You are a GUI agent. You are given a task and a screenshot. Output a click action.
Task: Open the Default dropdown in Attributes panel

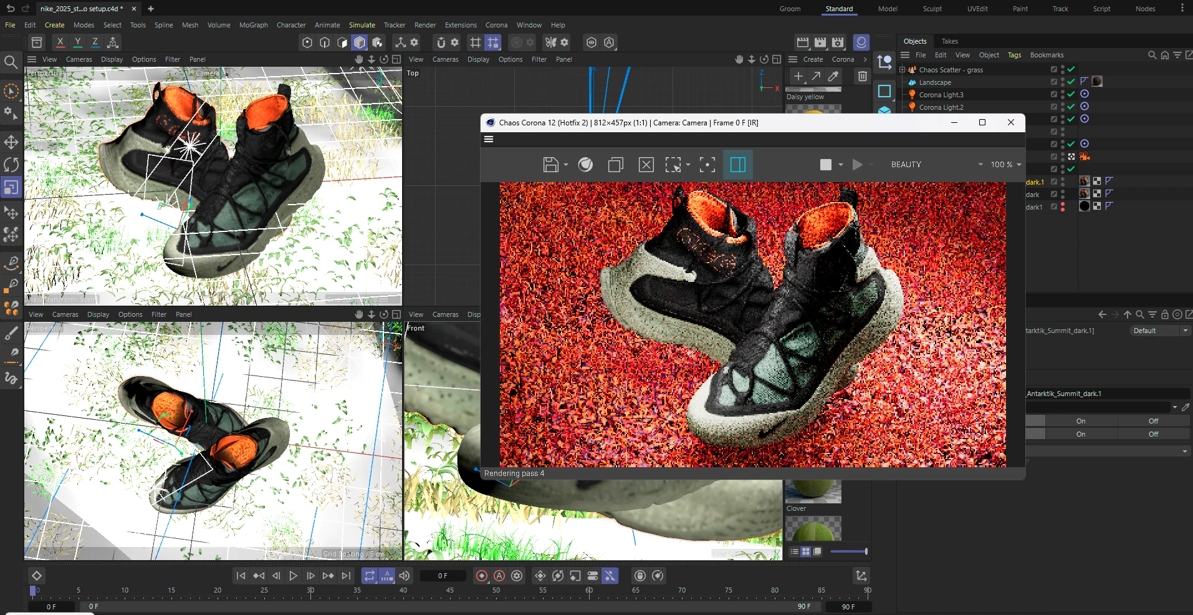tap(1159, 331)
